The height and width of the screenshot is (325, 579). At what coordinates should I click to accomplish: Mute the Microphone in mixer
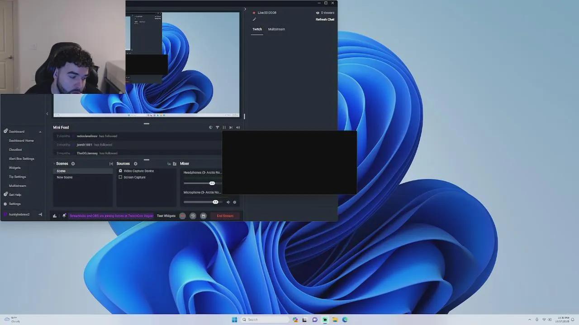click(x=228, y=202)
